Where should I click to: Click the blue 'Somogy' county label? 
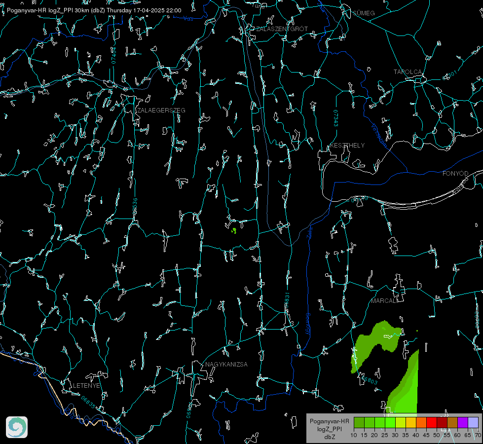click(x=308, y=324)
